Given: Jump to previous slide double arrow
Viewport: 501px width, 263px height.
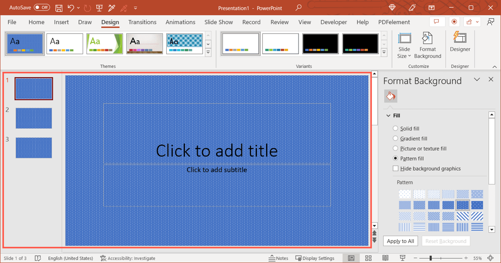Looking at the screenshot, I should point(374,233).
